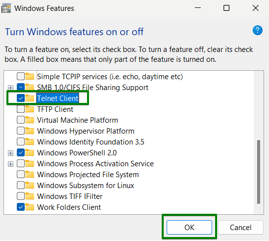
Task: Click the TFTP Client folder icon
Action: (30, 109)
